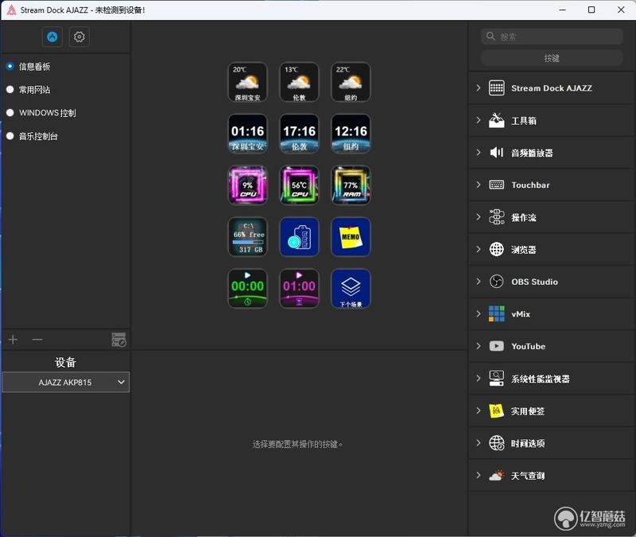Click the 时间选项 globe clock icon
This screenshot has width=636, height=537.
coord(496,443)
